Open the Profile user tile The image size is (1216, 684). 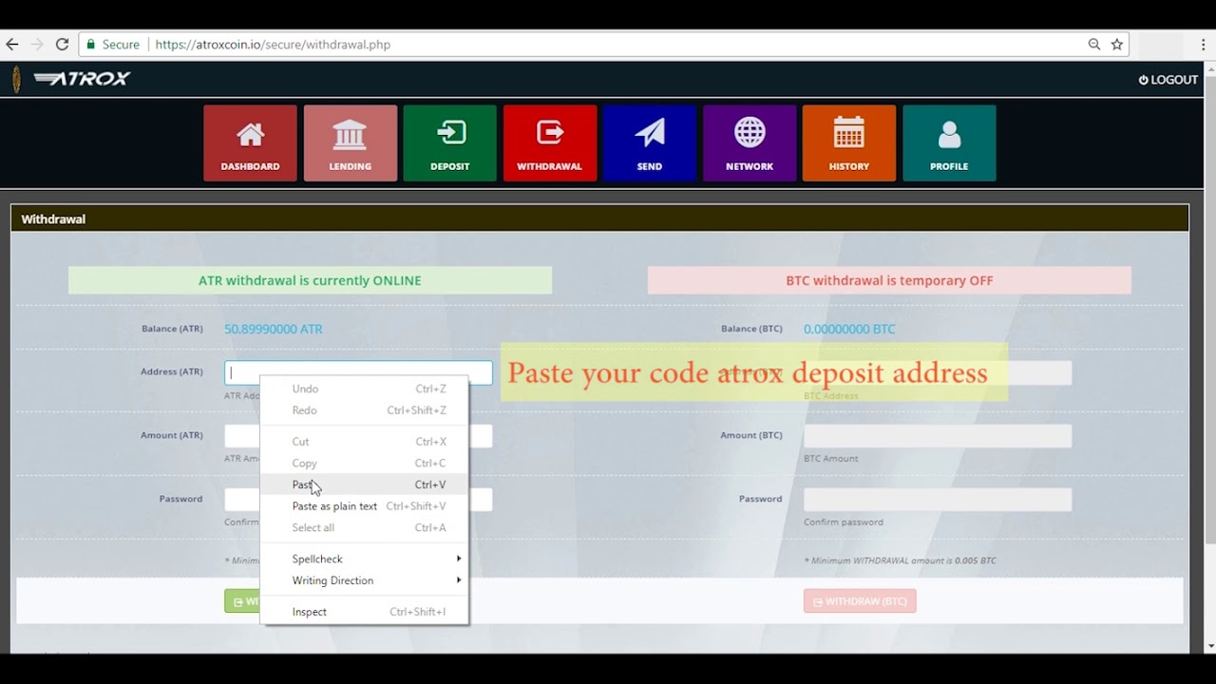tap(949, 142)
